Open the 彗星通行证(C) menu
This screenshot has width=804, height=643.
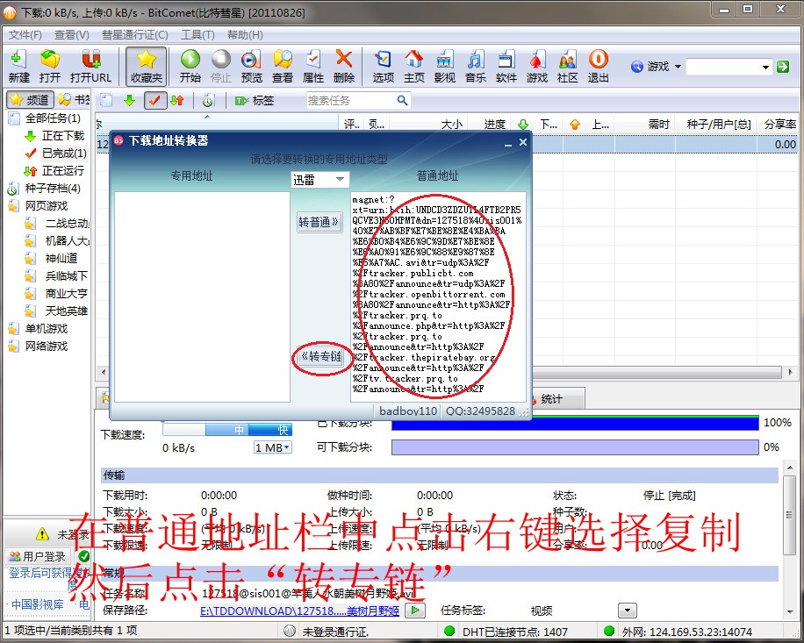coord(135,35)
